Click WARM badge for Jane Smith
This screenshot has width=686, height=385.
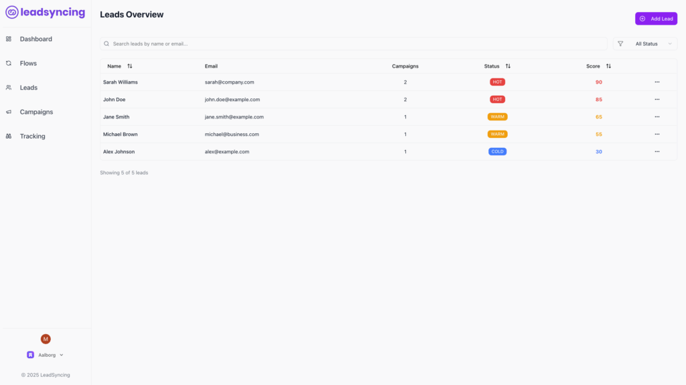click(x=498, y=117)
